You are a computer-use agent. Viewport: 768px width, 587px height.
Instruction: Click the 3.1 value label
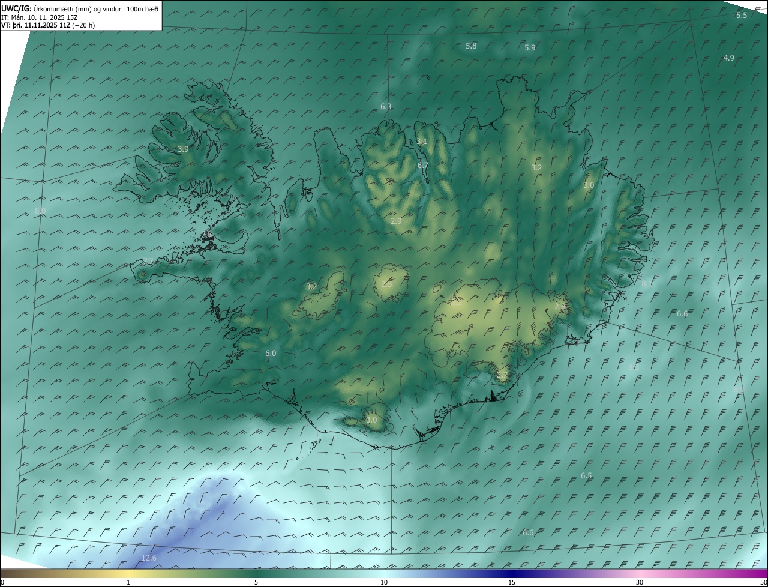422,141
